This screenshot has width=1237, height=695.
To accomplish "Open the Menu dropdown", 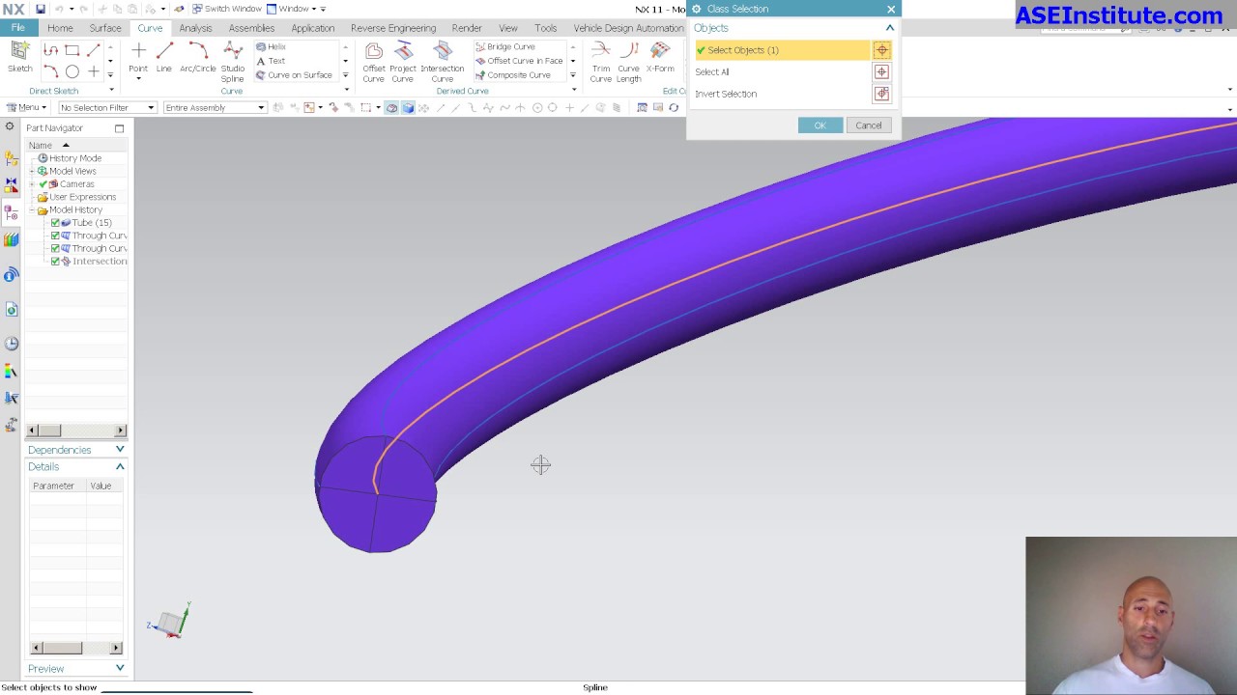I will (x=26, y=107).
